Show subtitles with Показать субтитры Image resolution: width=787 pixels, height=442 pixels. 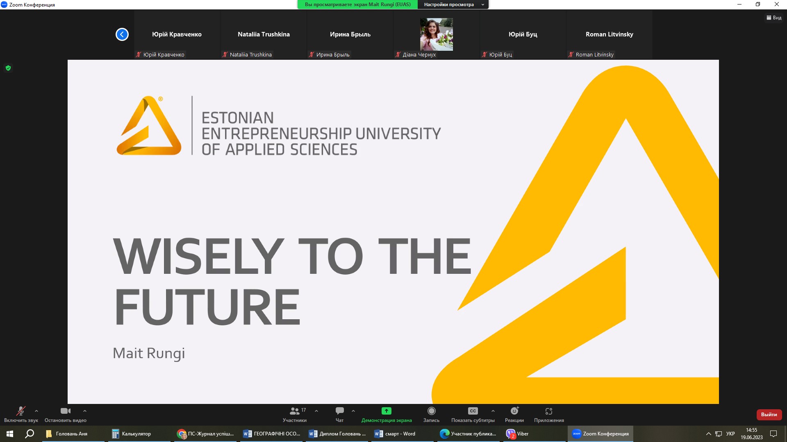click(x=473, y=415)
